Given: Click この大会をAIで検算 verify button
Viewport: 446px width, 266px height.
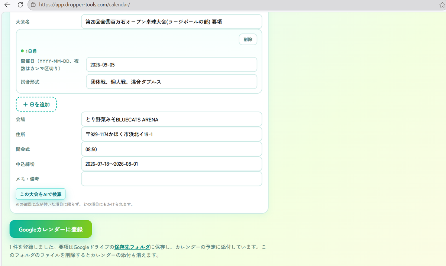Looking at the screenshot, I should tap(41, 194).
